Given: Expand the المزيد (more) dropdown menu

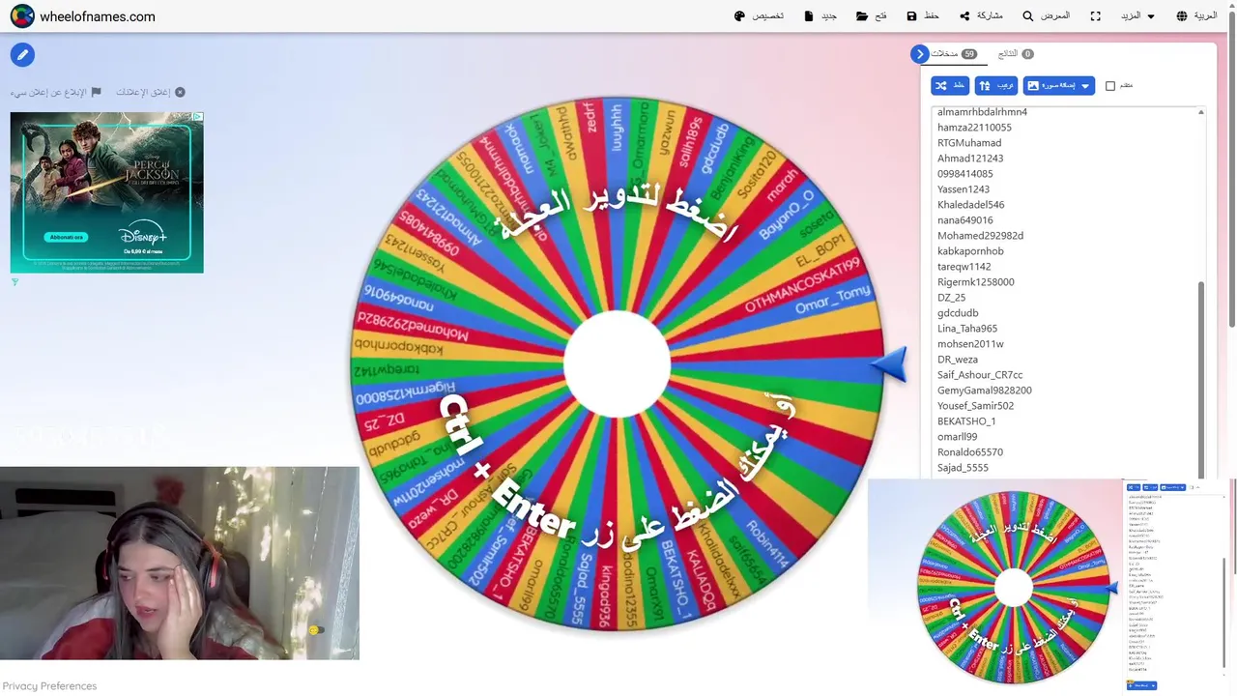Looking at the screenshot, I should click(1137, 16).
